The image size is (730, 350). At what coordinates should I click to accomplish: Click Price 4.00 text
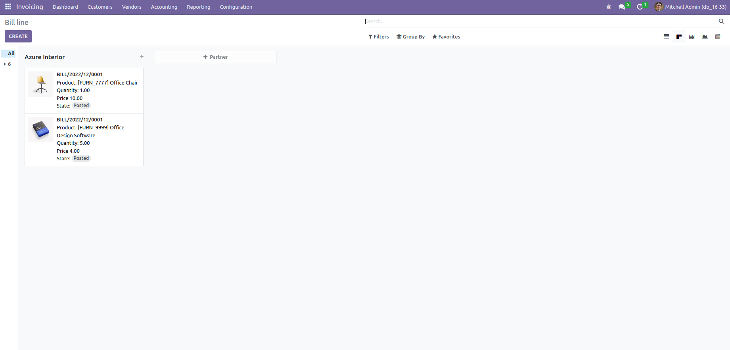click(68, 151)
